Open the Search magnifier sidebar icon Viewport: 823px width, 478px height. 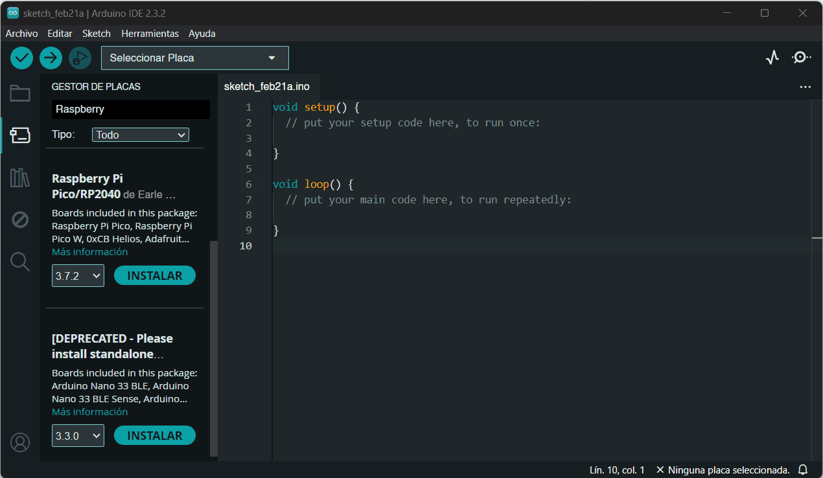[20, 262]
